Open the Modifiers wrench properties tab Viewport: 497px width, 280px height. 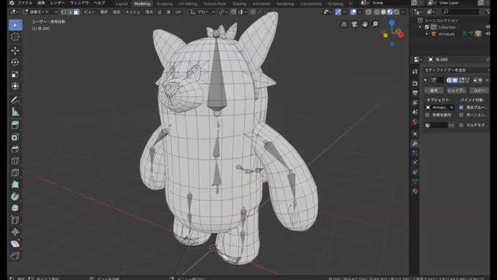415,143
